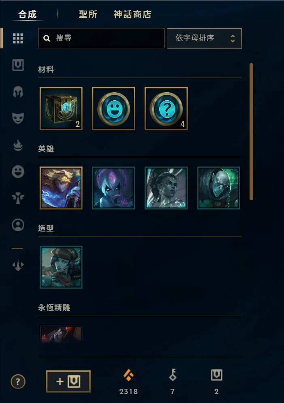Open the 依字母排序 sort dropdown
Image resolution: width=284 pixels, height=403 pixels.
coord(204,38)
